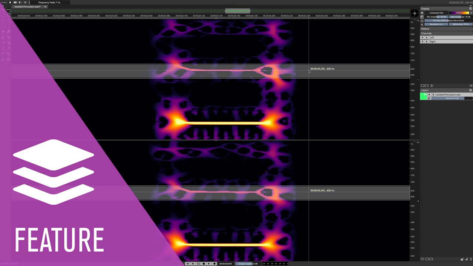Adjust the Min Amplitude slider
This screenshot has height=266, width=473.
[436, 17]
